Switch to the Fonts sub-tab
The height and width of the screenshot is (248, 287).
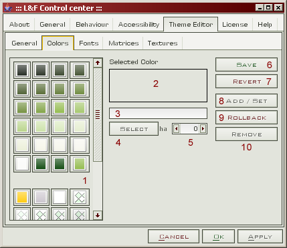(89, 43)
